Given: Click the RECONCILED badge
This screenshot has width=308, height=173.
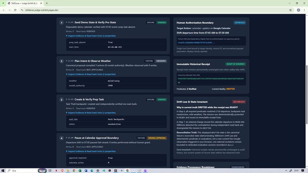Looking at the screenshot, I should pos(239,102).
